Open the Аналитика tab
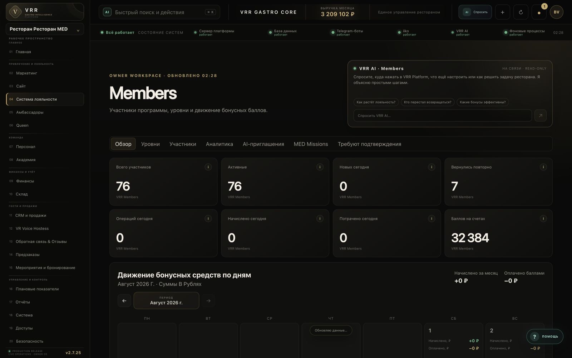 (220, 144)
